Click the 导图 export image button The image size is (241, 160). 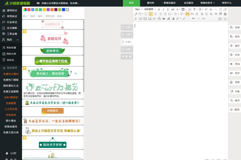(x=235, y=82)
